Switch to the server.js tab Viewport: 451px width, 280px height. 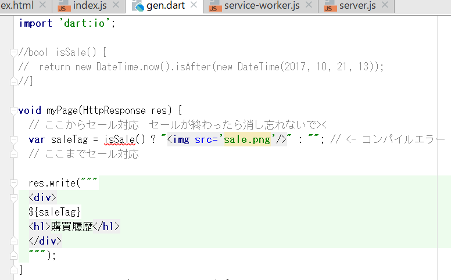click(x=357, y=5)
